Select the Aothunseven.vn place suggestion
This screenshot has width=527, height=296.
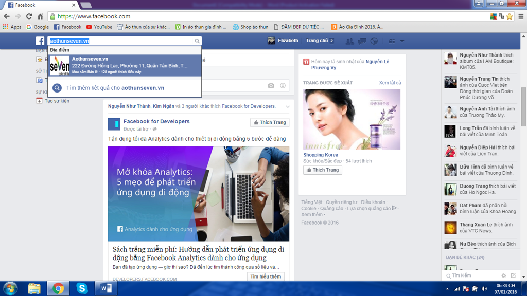click(125, 66)
